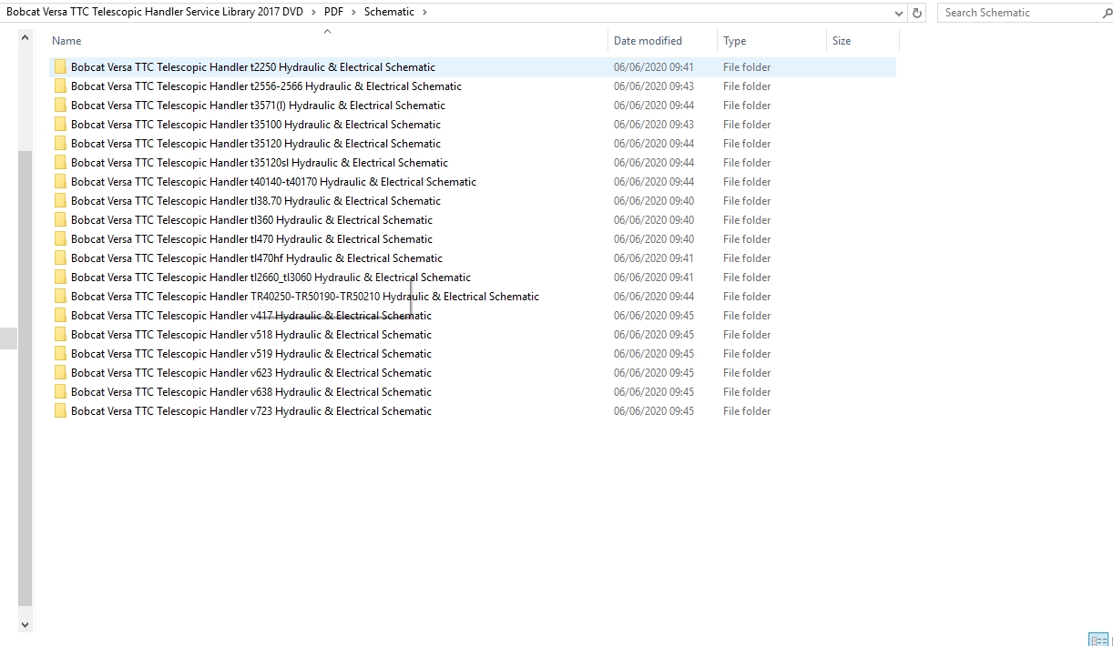Click File folder type in v638 row
Screen dimensions: 1113x646
(x=747, y=392)
